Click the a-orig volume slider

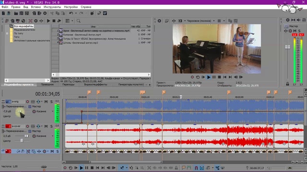coord(20,111)
